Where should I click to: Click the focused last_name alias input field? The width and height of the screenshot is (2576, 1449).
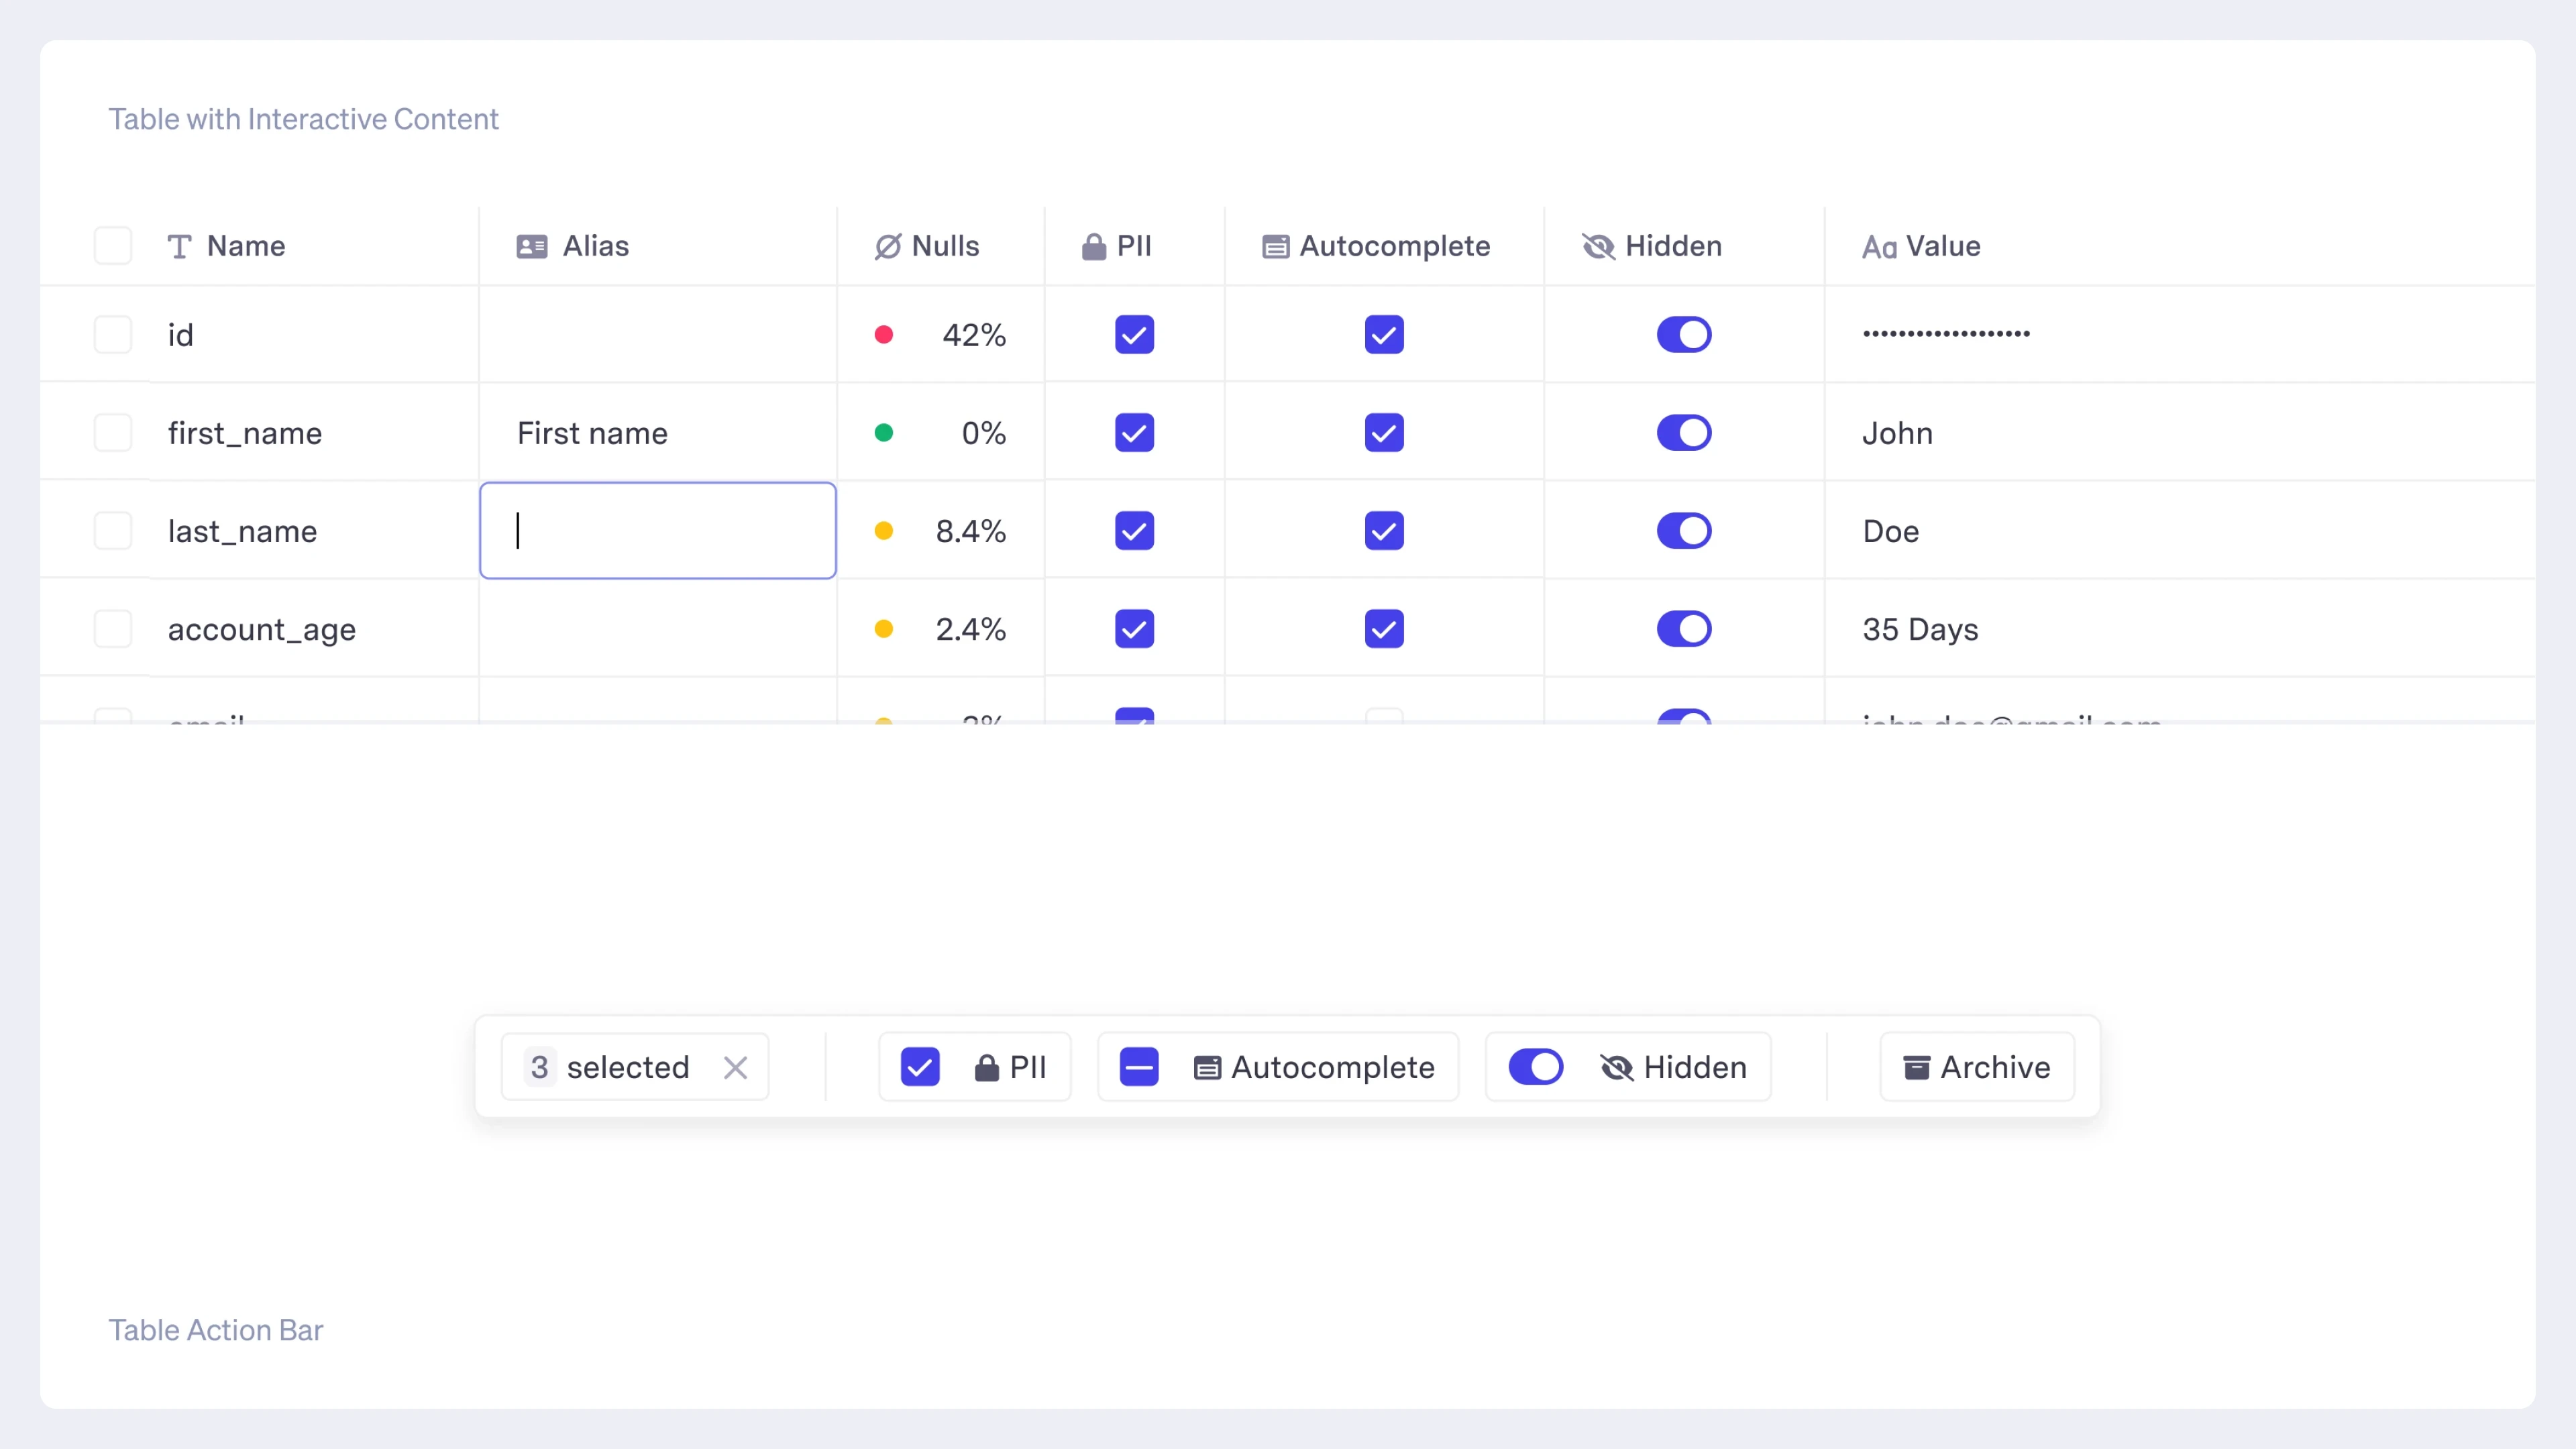coord(658,531)
